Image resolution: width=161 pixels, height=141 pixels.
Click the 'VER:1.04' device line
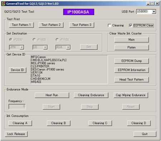[x=36, y=73]
